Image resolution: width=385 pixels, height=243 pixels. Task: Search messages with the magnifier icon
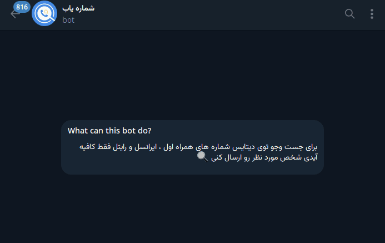point(349,14)
